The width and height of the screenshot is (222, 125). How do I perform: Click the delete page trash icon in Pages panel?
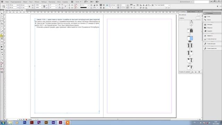(x=199, y=72)
